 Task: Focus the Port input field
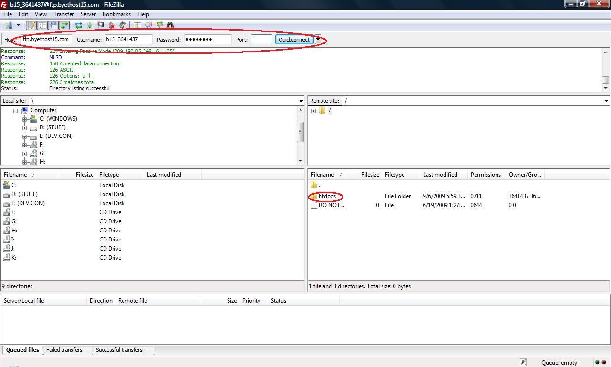point(261,39)
